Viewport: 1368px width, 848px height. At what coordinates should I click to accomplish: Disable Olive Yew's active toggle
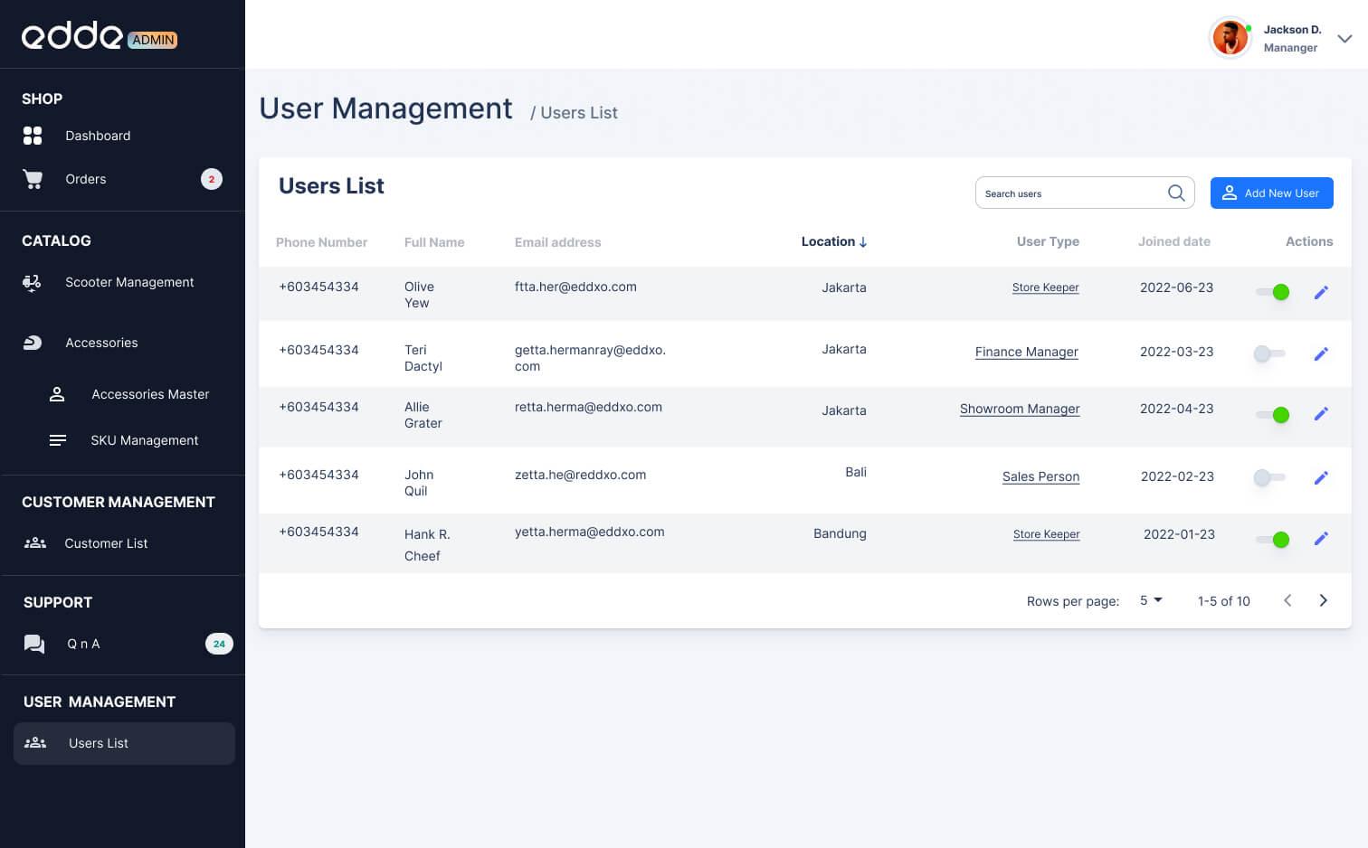[x=1271, y=292]
